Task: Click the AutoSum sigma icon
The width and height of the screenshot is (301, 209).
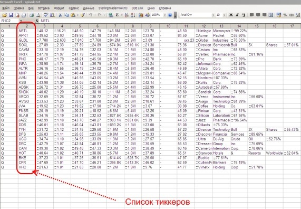Action: [117, 15]
